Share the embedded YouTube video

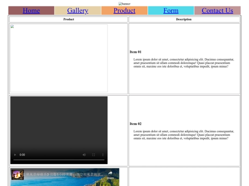(x=110, y=175)
